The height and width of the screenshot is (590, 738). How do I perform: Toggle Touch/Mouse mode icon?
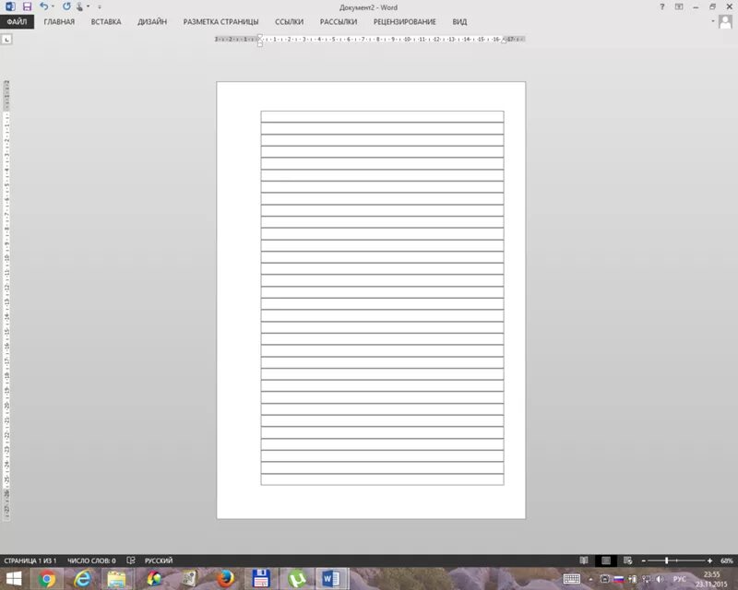click(x=79, y=6)
